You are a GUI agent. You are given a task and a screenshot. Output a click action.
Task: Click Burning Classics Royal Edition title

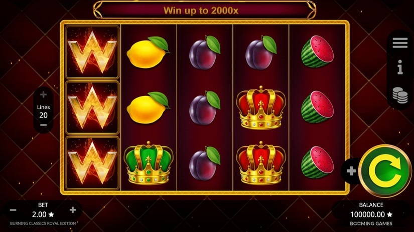click(43, 223)
